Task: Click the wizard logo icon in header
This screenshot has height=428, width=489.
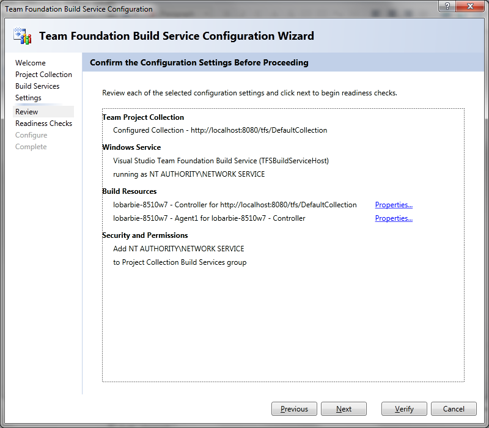Action: (23, 35)
